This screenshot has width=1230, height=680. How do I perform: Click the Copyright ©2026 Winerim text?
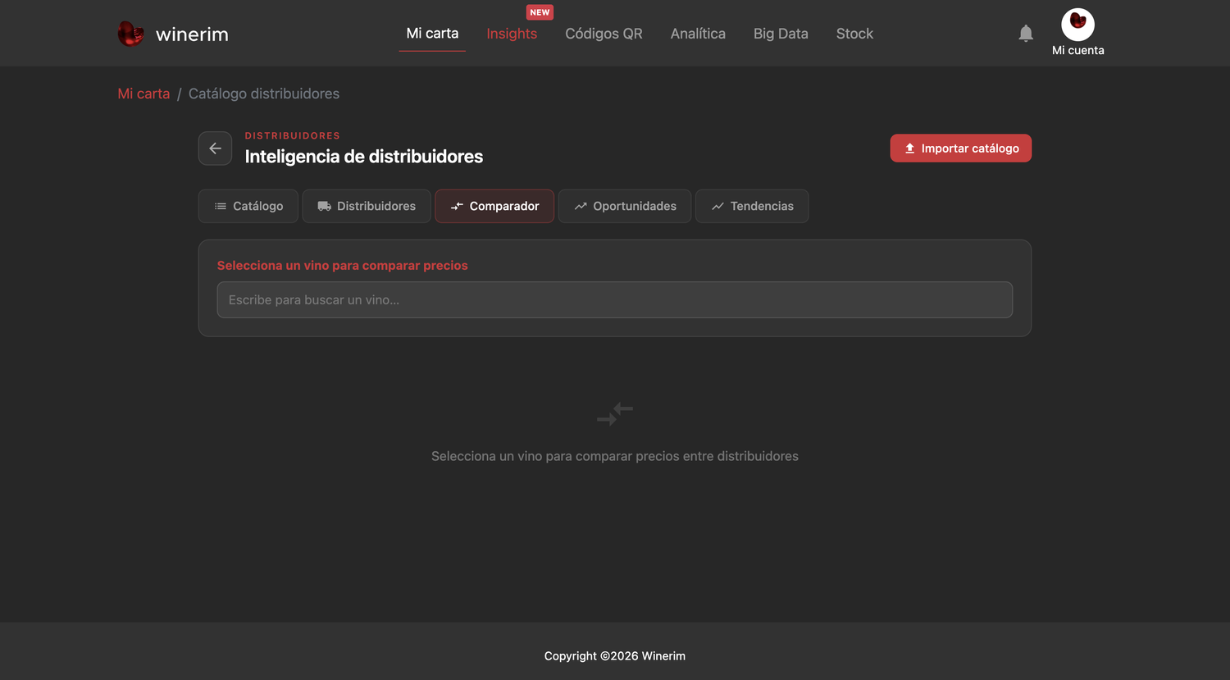coord(615,656)
